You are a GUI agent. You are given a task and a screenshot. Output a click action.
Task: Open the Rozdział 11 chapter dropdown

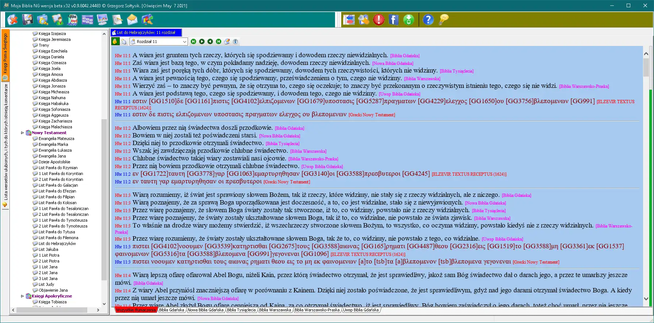click(x=159, y=42)
